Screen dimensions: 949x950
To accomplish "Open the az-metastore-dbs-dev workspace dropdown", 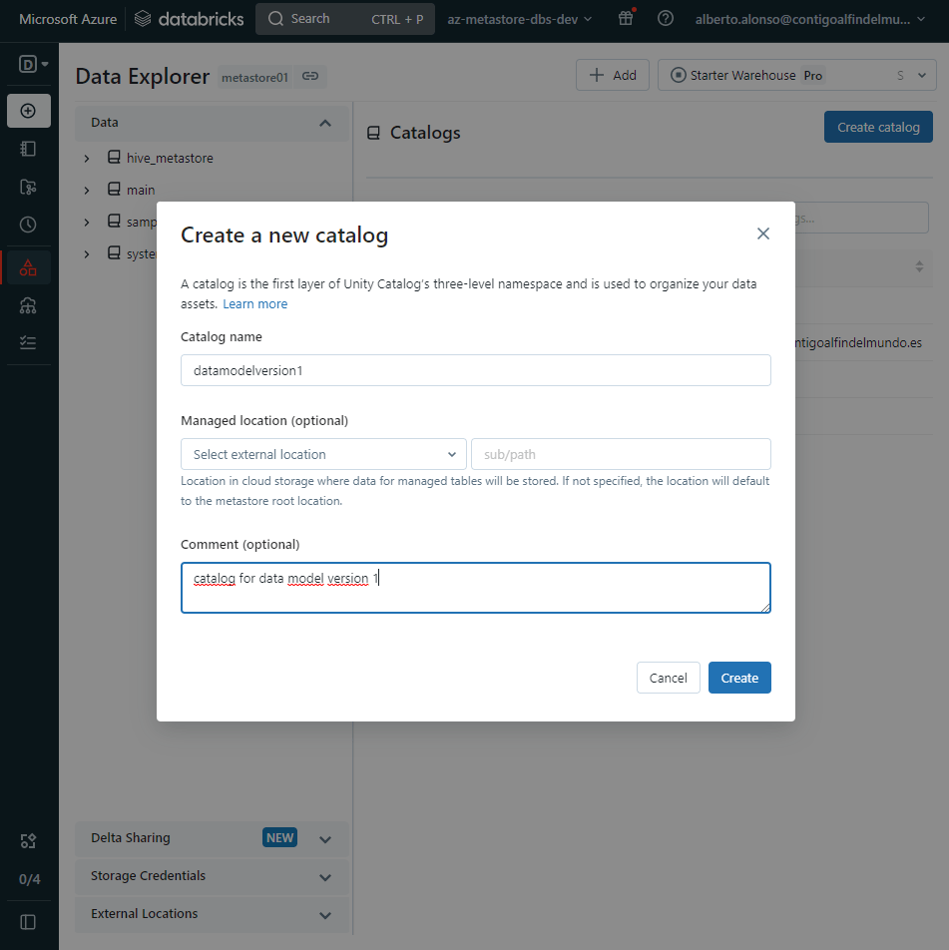I will [x=519, y=19].
